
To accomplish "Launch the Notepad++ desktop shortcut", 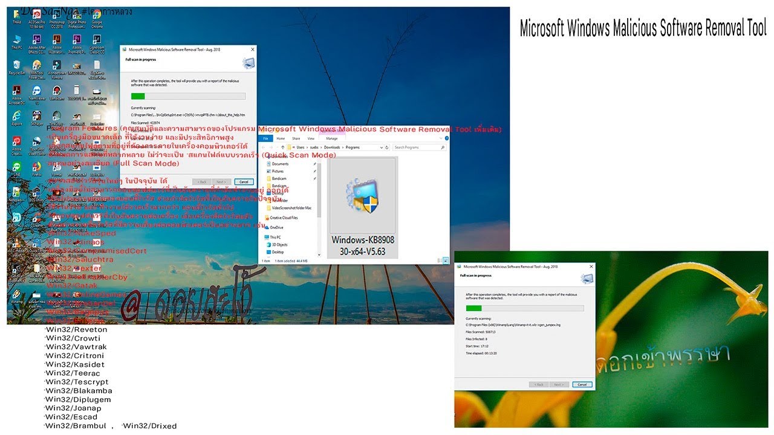I will (16, 193).
